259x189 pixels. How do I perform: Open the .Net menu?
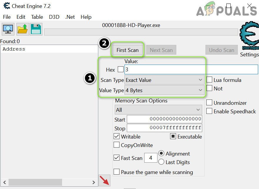tap(70, 17)
